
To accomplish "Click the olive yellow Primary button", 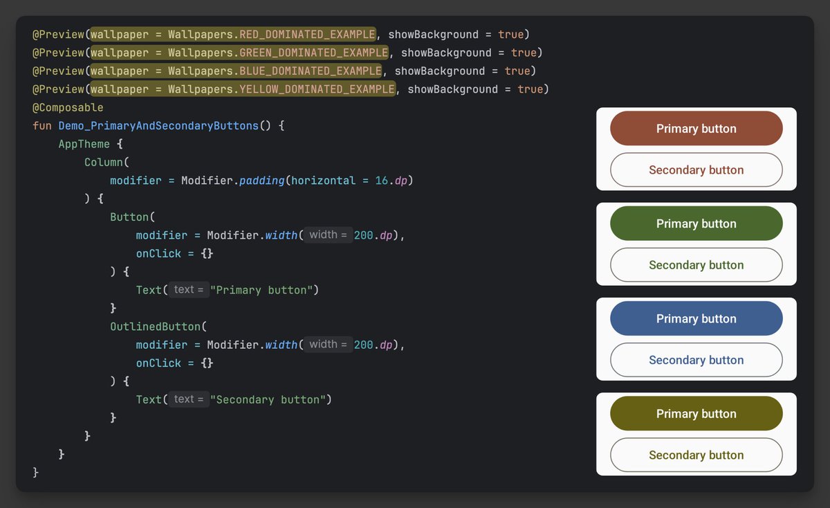I will (696, 413).
